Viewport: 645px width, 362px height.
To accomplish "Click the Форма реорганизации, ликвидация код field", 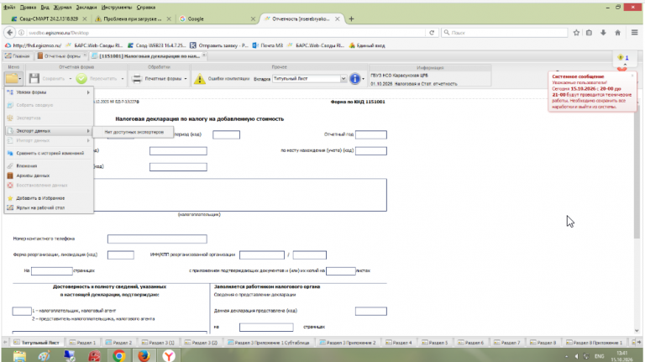I will pyautogui.click(x=121, y=255).
